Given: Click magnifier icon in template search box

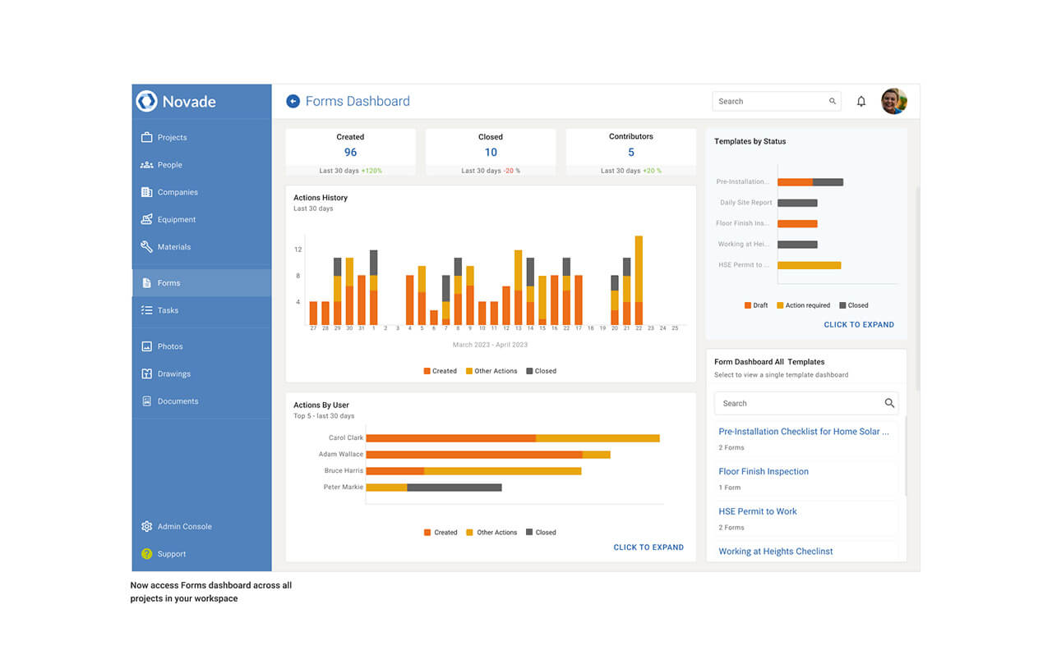Looking at the screenshot, I should 888,403.
